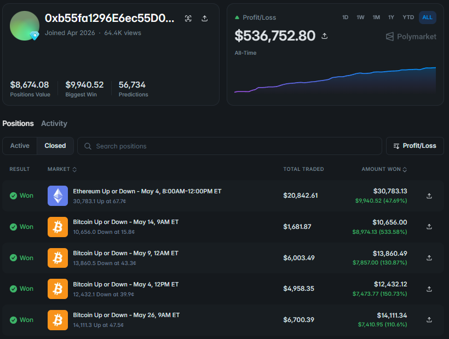Sort by the Amount Won column
The image size is (449, 339).
pyautogui.click(x=384, y=169)
